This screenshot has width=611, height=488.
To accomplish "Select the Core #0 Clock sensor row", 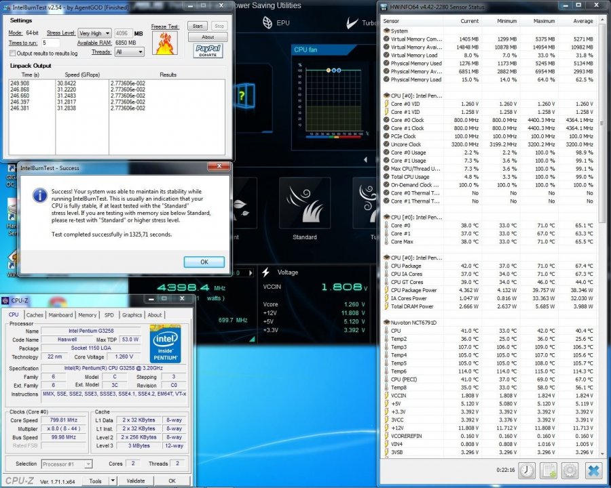I will [x=489, y=120].
